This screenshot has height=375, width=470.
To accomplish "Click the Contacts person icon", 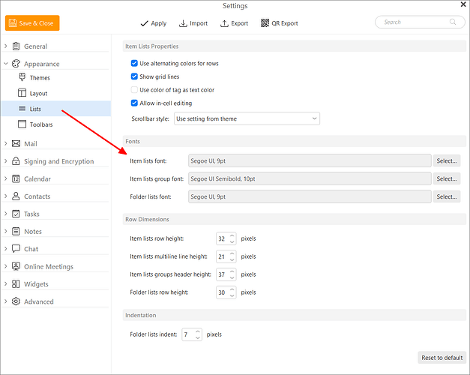I will [16, 196].
